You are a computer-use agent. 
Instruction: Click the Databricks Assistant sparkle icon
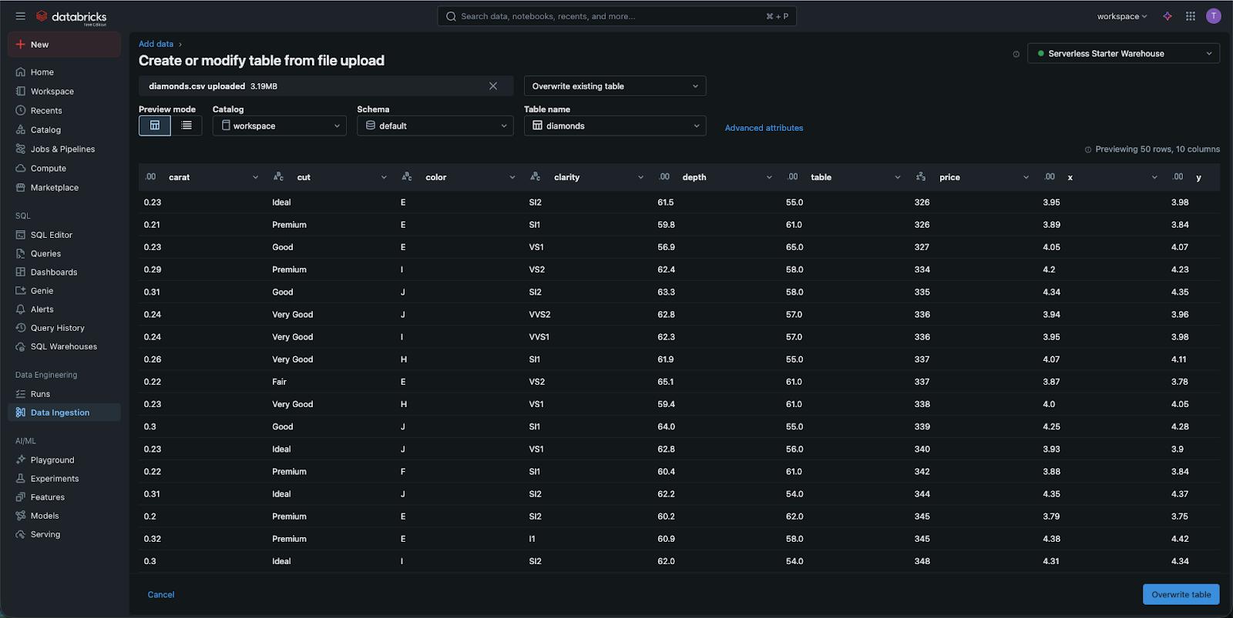point(1167,16)
